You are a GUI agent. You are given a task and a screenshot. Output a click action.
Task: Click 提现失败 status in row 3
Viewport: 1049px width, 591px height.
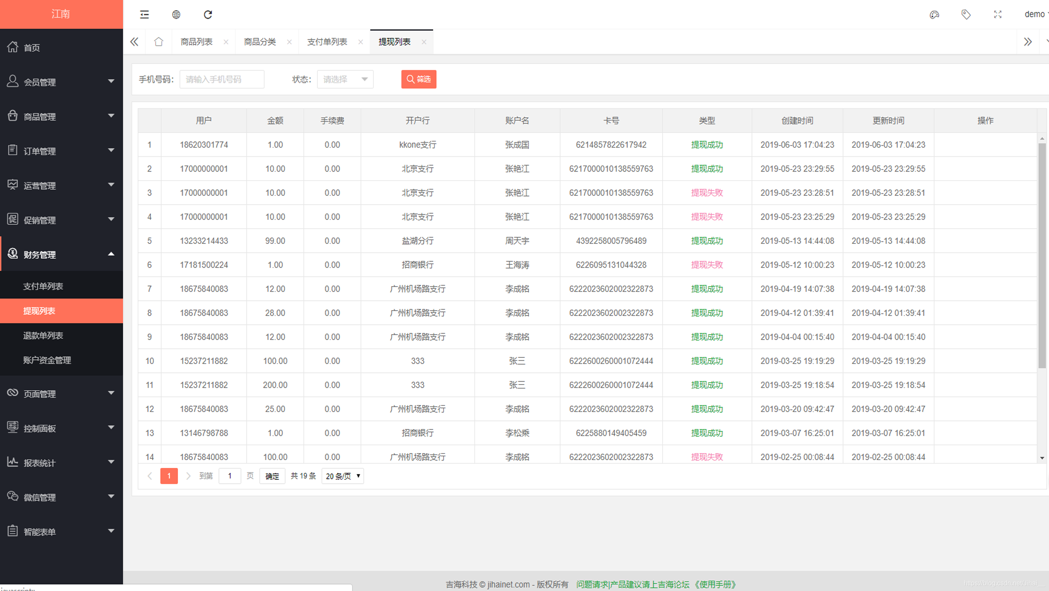[707, 192]
